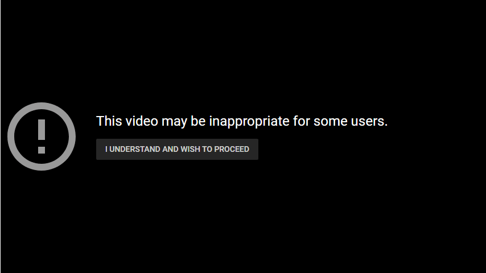The image size is (486, 273).
Task: Click the exclamation mark inside the gray circle
Action: click(42, 136)
